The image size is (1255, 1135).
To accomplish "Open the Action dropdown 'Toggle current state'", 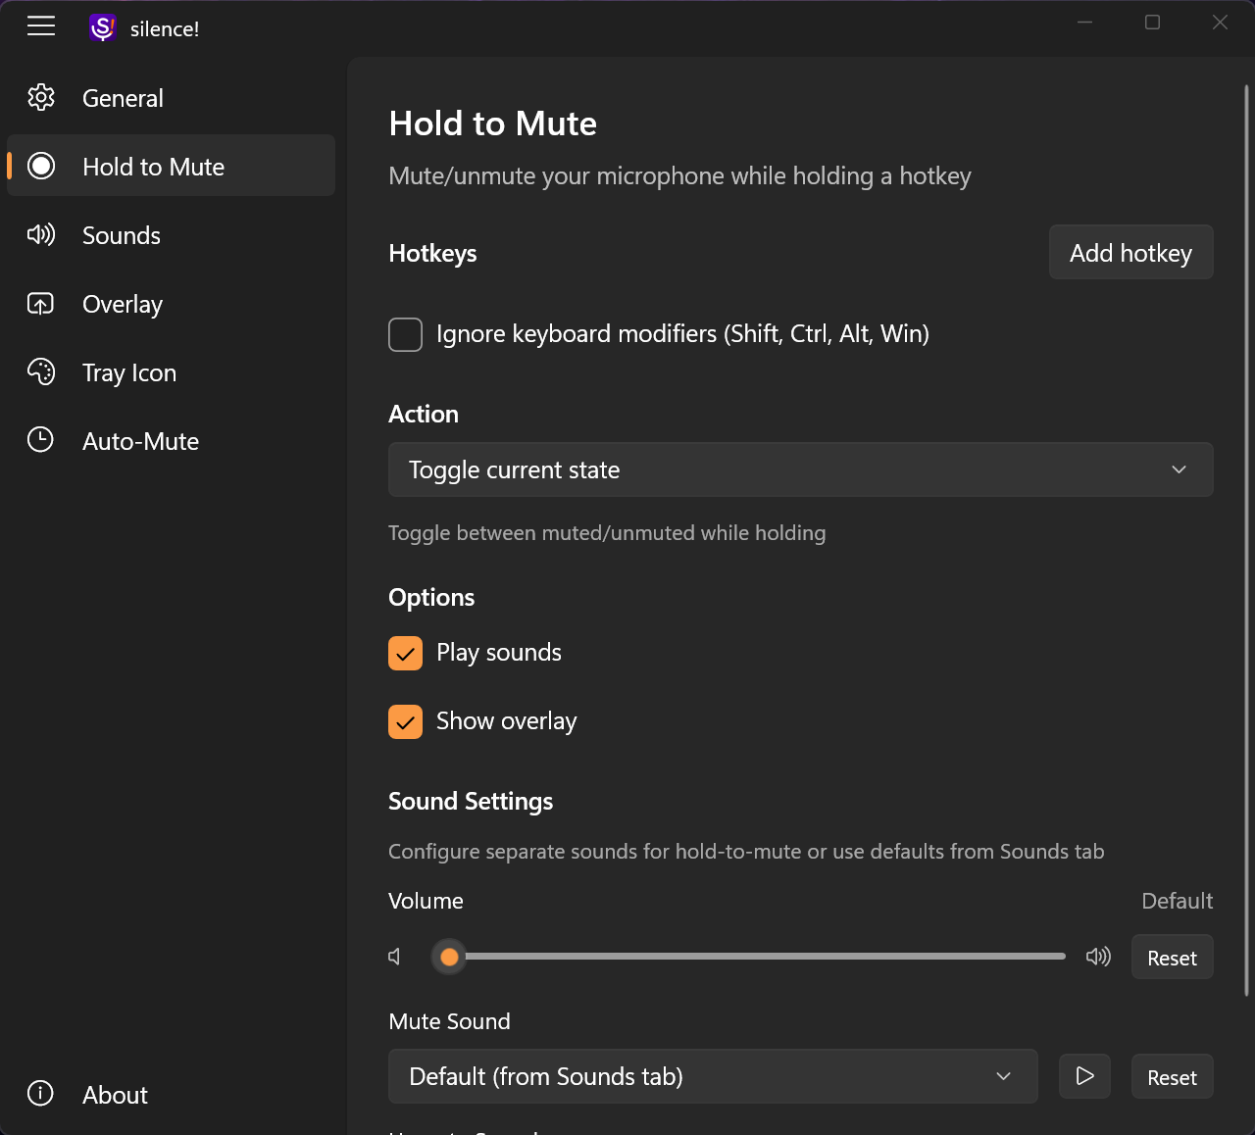I will (x=800, y=469).
